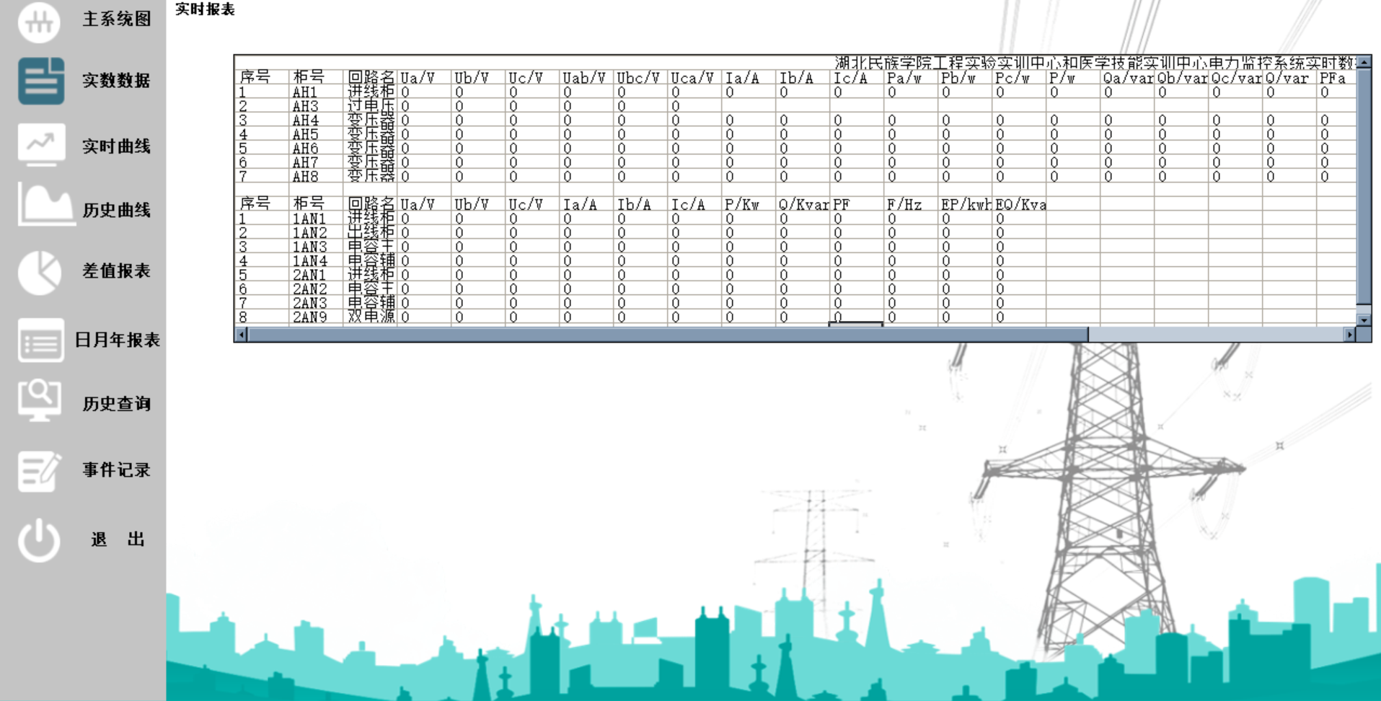The width and height of the screenshot is (1381, 701).
Task: Open the real-time data document icon
Action: click(x=41, y=81)
